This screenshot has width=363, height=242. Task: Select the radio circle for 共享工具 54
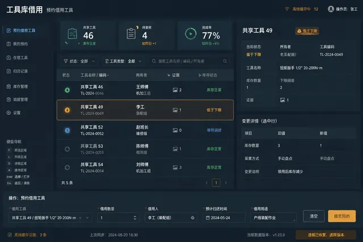67,168
